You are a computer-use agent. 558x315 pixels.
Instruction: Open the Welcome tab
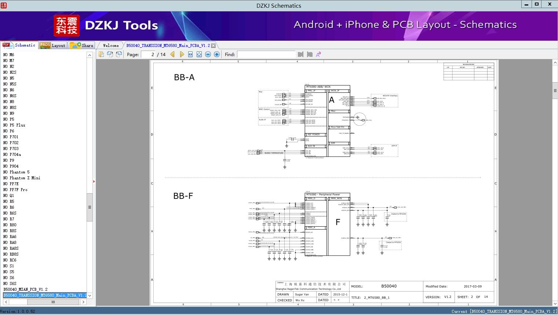(111, 45)
